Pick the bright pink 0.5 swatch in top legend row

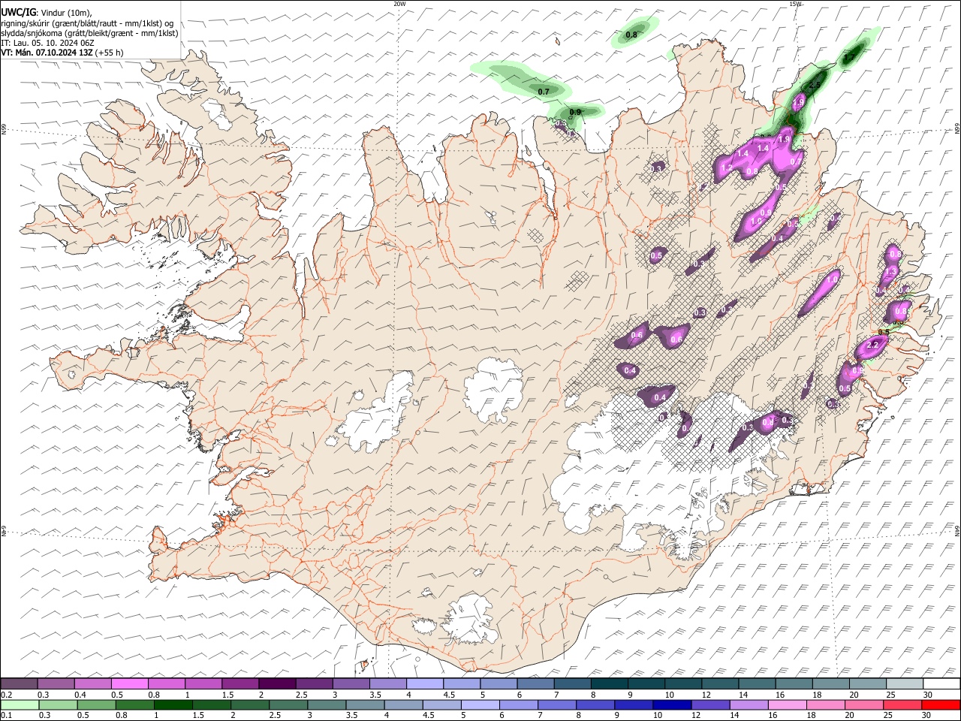point(130,683)
